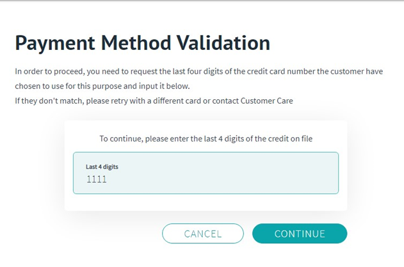
Task: Click the "Last 4 digits" field label
Action: 102,166
